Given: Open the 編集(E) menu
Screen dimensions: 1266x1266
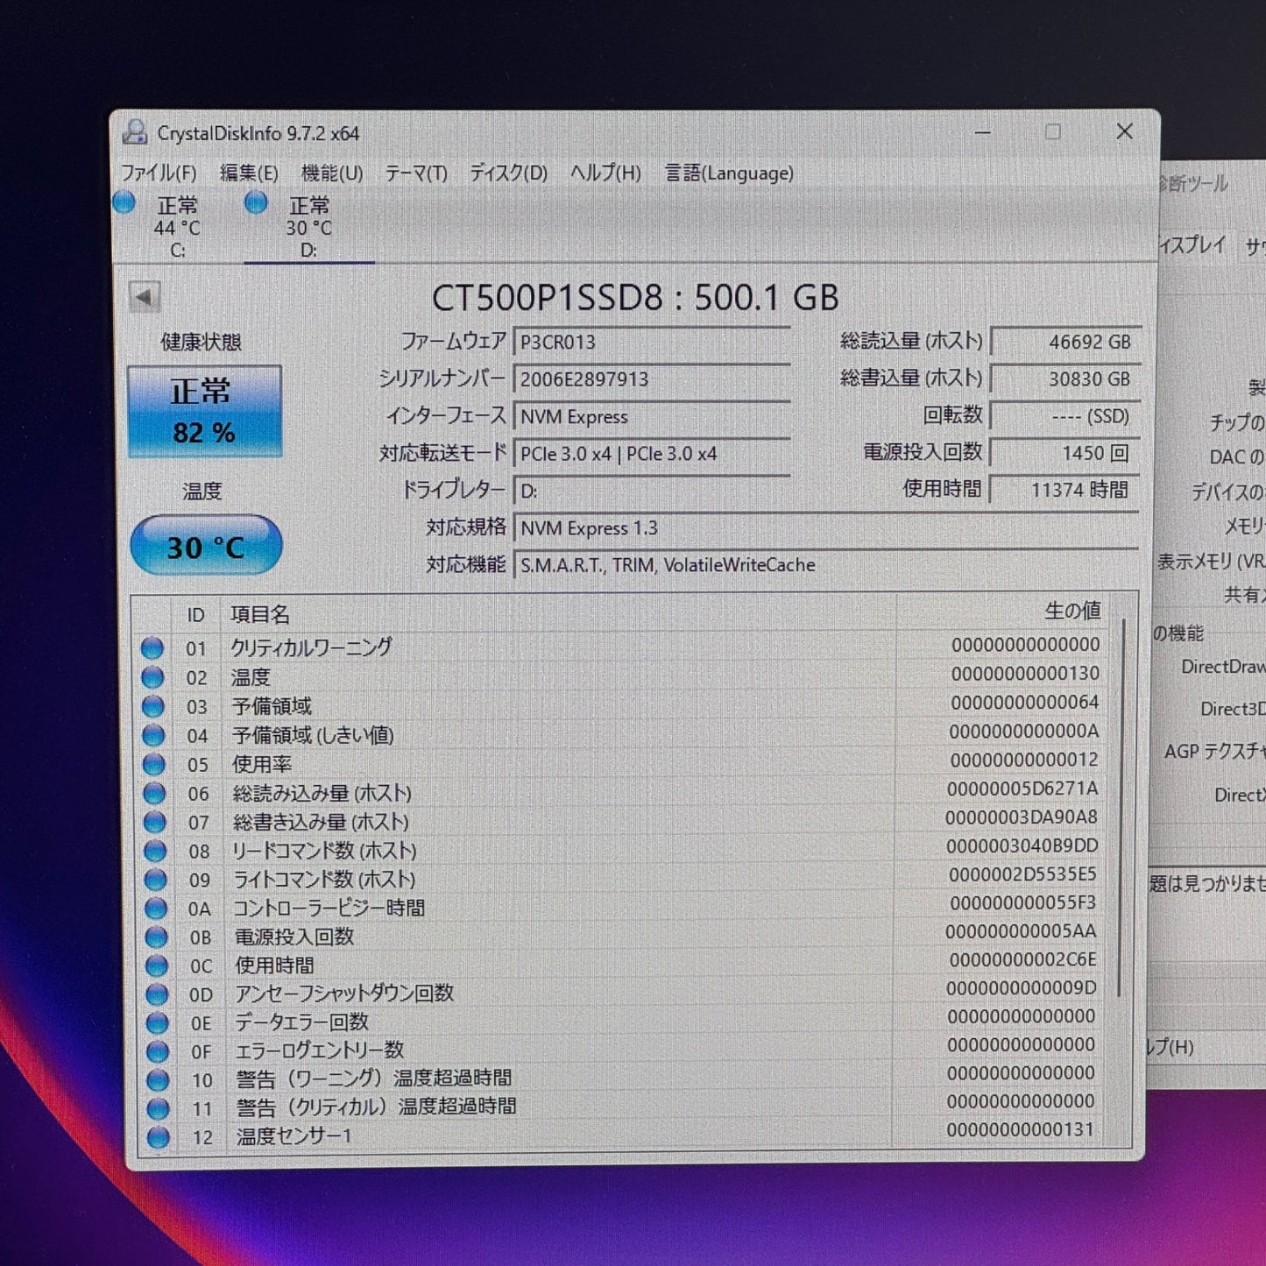Looking at the screenshot, I should [249, 173].
